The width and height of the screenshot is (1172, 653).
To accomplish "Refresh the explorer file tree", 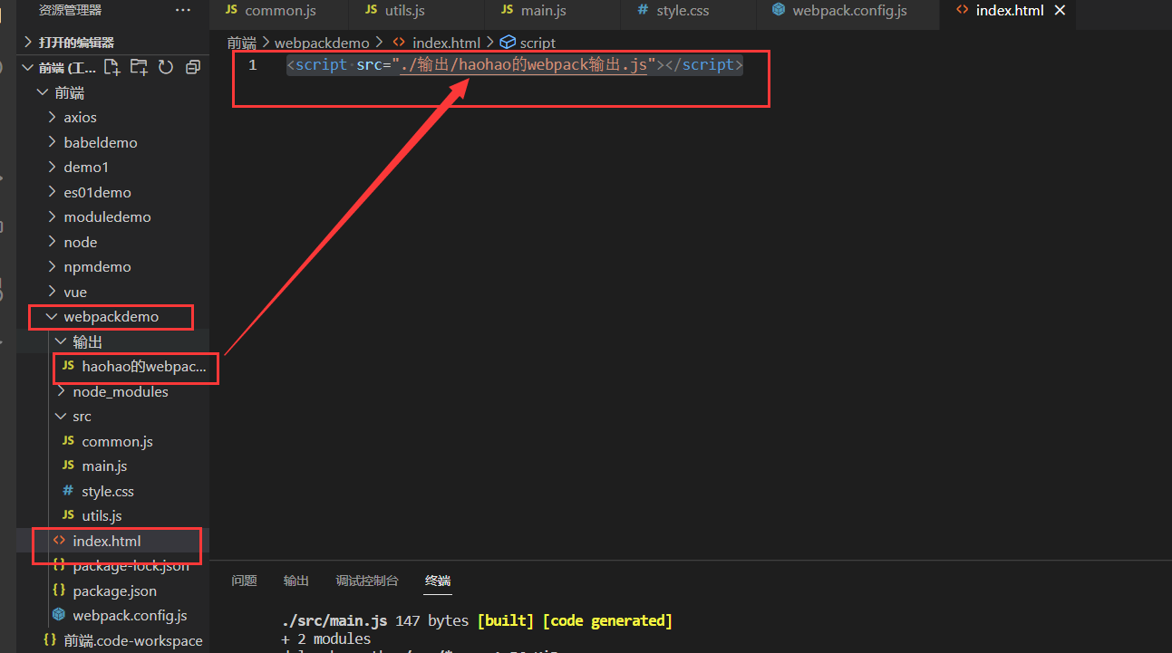I will click(x=165, y=67).
